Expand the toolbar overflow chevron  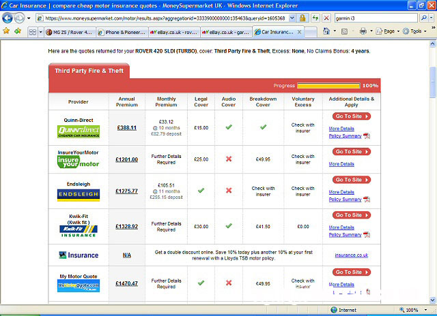coord(433,27)
